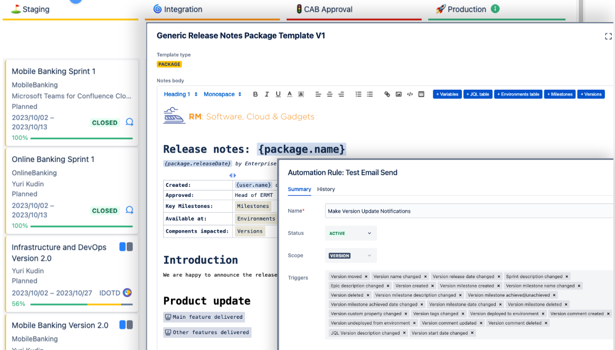The image size is (615, 350).
Task: Underline selected text in notes body
Action: [278, 94]
